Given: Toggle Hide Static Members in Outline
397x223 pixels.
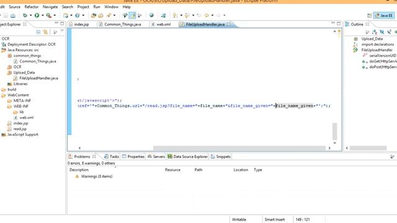Looking at the screenshot, I should [389, 32].
